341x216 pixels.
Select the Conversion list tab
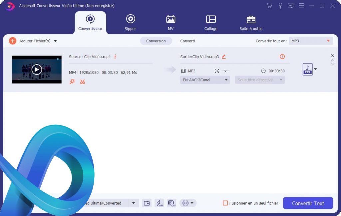(156, 41)
